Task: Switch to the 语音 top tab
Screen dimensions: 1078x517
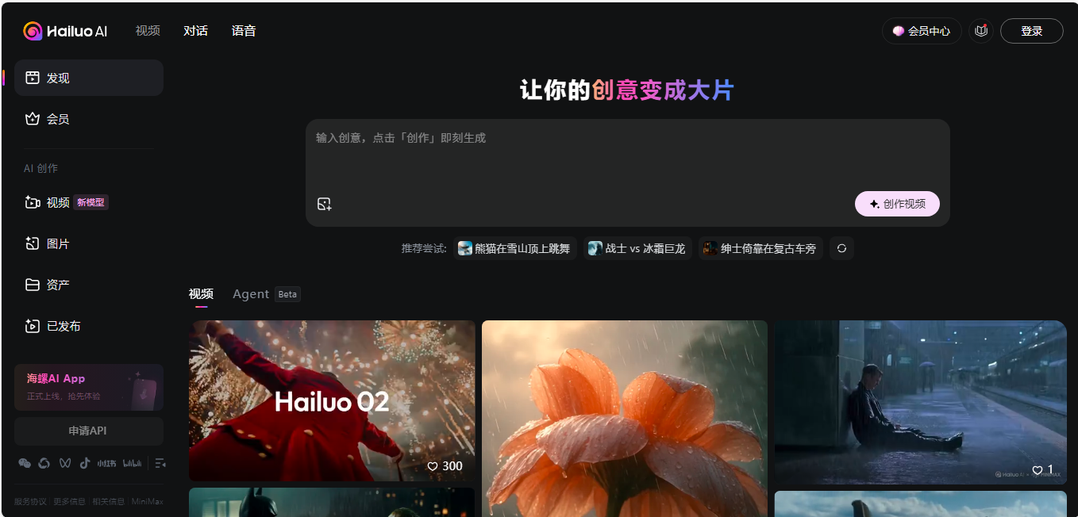Action: (244, 31)
